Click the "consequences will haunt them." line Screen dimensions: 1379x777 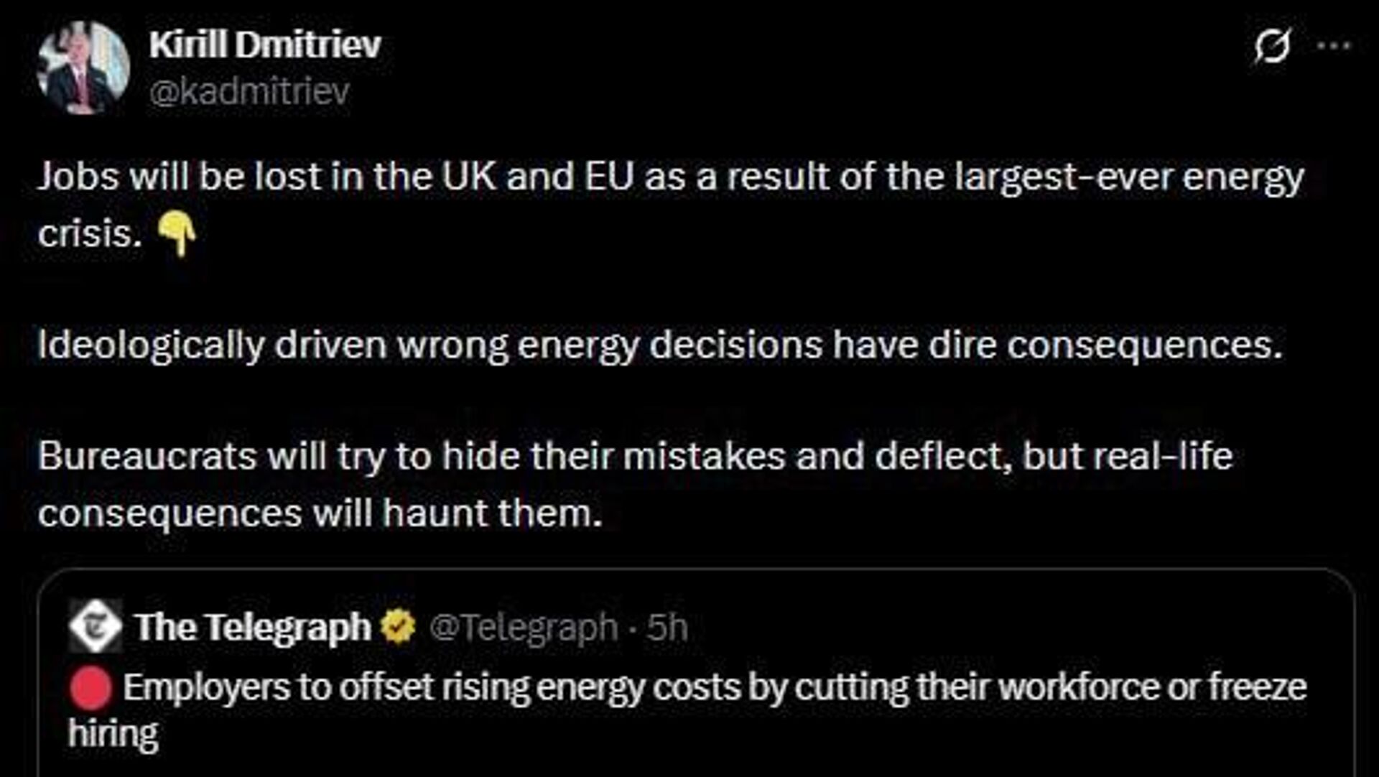point(320,513)
